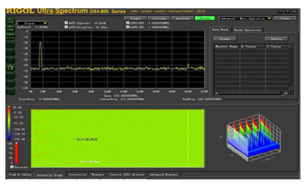Expand the Advanced More Operation dropdown

pyautogui.click(x=245, y=18)
